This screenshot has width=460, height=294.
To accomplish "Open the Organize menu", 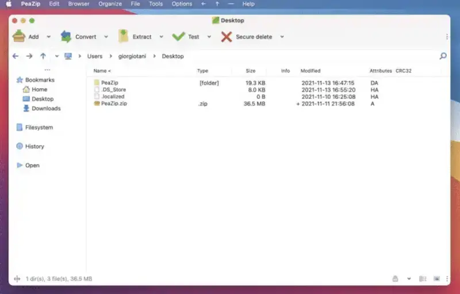I will click(x=110, y=4).
